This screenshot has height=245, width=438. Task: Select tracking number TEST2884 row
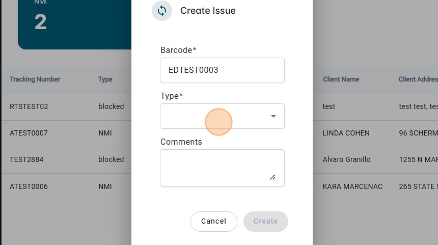pyautogui.click(x=26, y=159)
